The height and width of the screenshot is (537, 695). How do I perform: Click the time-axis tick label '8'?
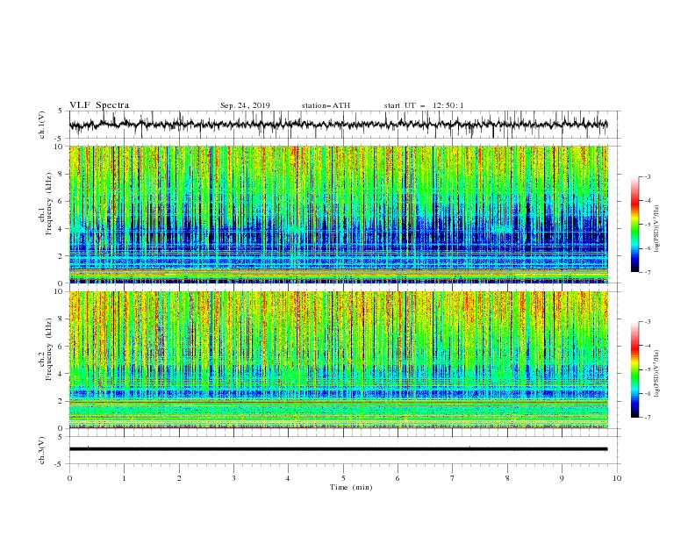pos(507,478)
